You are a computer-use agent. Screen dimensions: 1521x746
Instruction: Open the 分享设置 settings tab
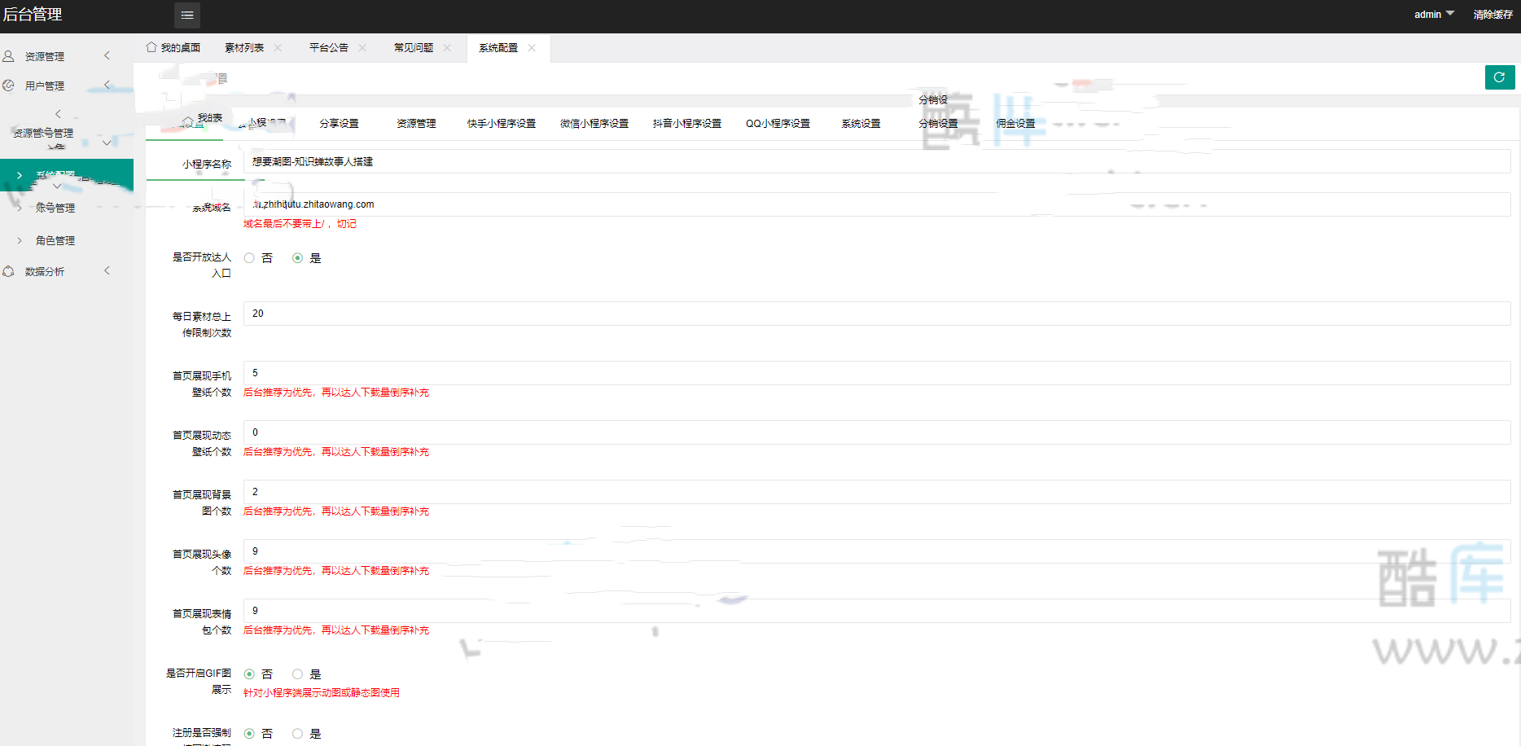tap(339, 124)
